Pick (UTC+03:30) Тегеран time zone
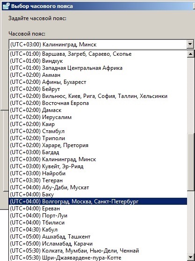 coord(98,180)
